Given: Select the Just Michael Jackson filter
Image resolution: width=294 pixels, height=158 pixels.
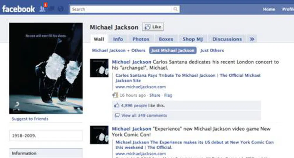Looking at the screenshot, I should 173,50.
